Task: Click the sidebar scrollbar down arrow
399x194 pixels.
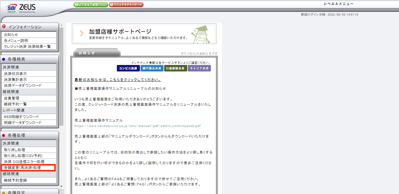Action: click(x=62, y=186)
